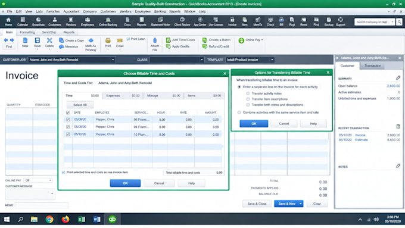Open the Accountant menu

coord(71,11)
